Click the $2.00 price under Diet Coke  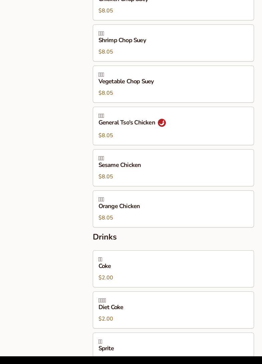click(x=105, y=319)
